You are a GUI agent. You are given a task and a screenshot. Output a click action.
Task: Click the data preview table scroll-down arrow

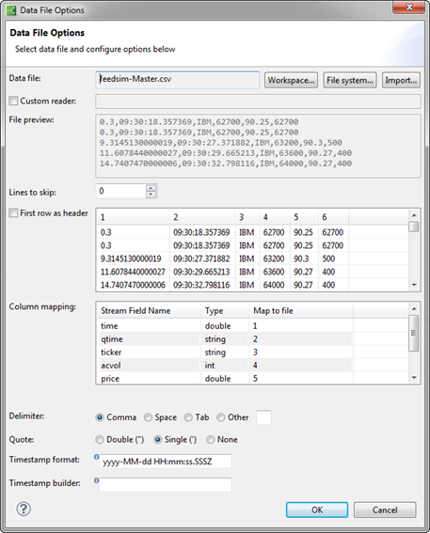coord(414,285)
